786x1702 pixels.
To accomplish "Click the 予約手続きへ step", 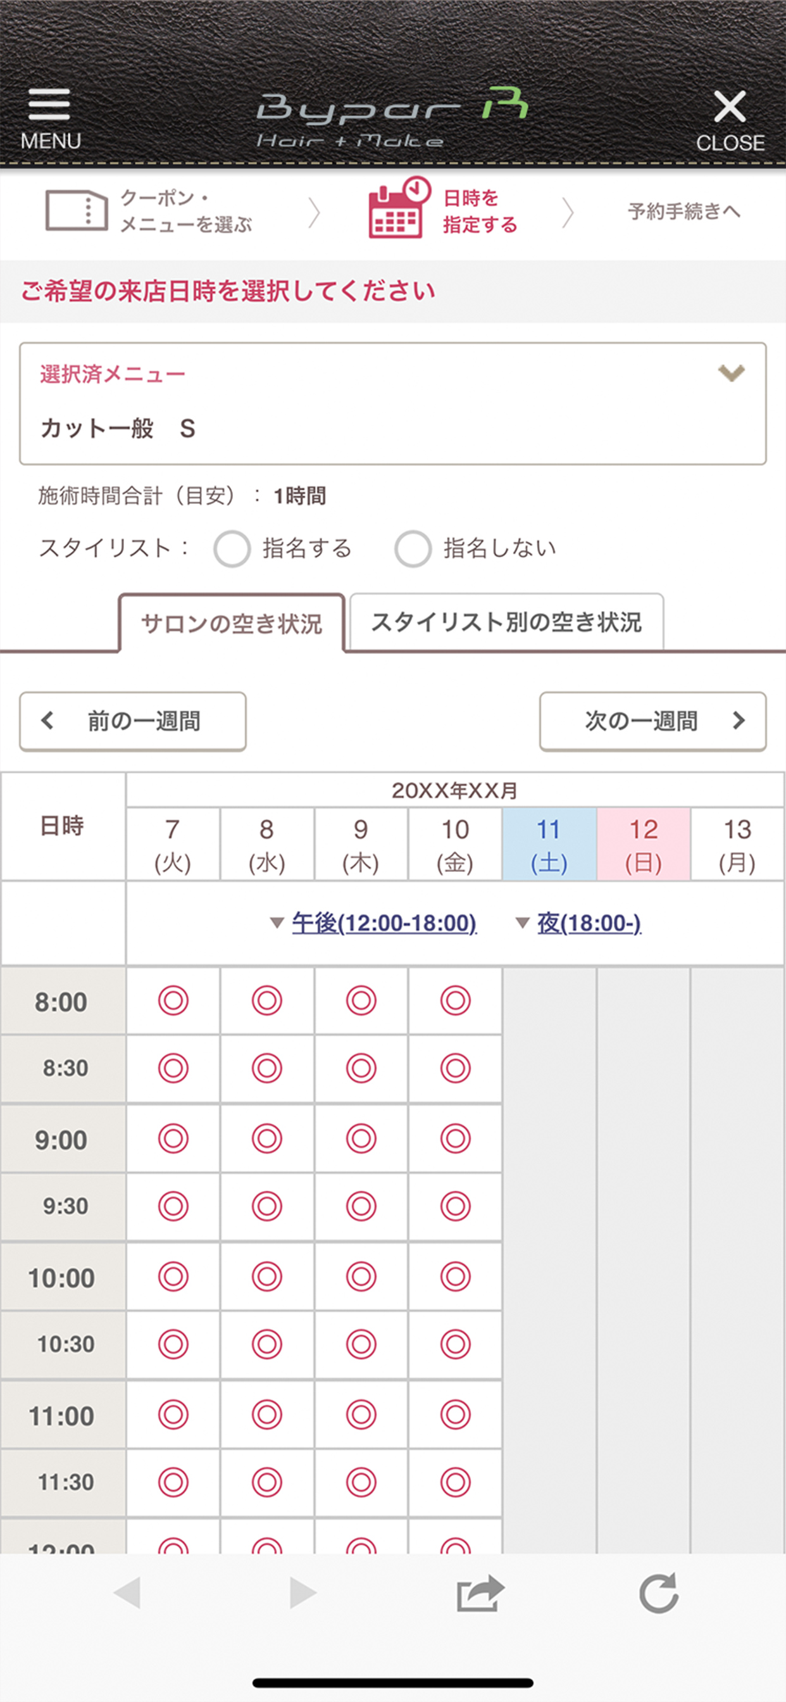I will coord(683,211).
